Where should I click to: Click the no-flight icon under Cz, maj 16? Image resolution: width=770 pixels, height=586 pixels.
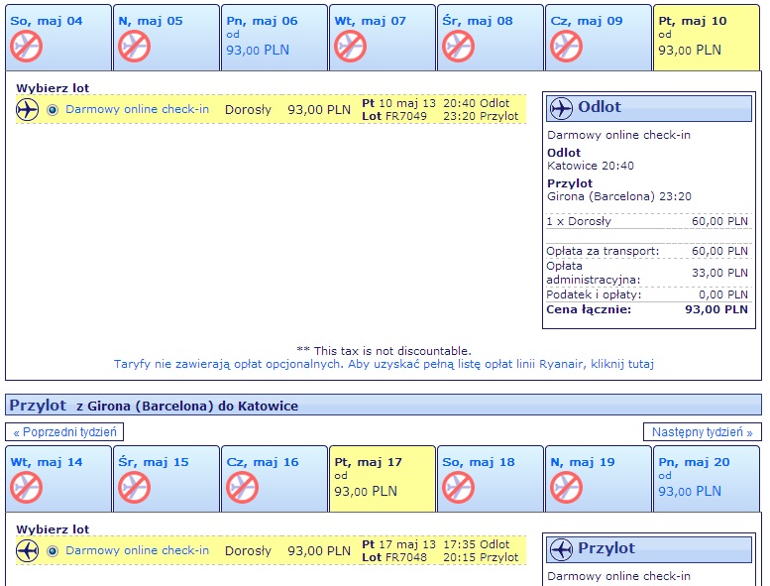(242, 487)
